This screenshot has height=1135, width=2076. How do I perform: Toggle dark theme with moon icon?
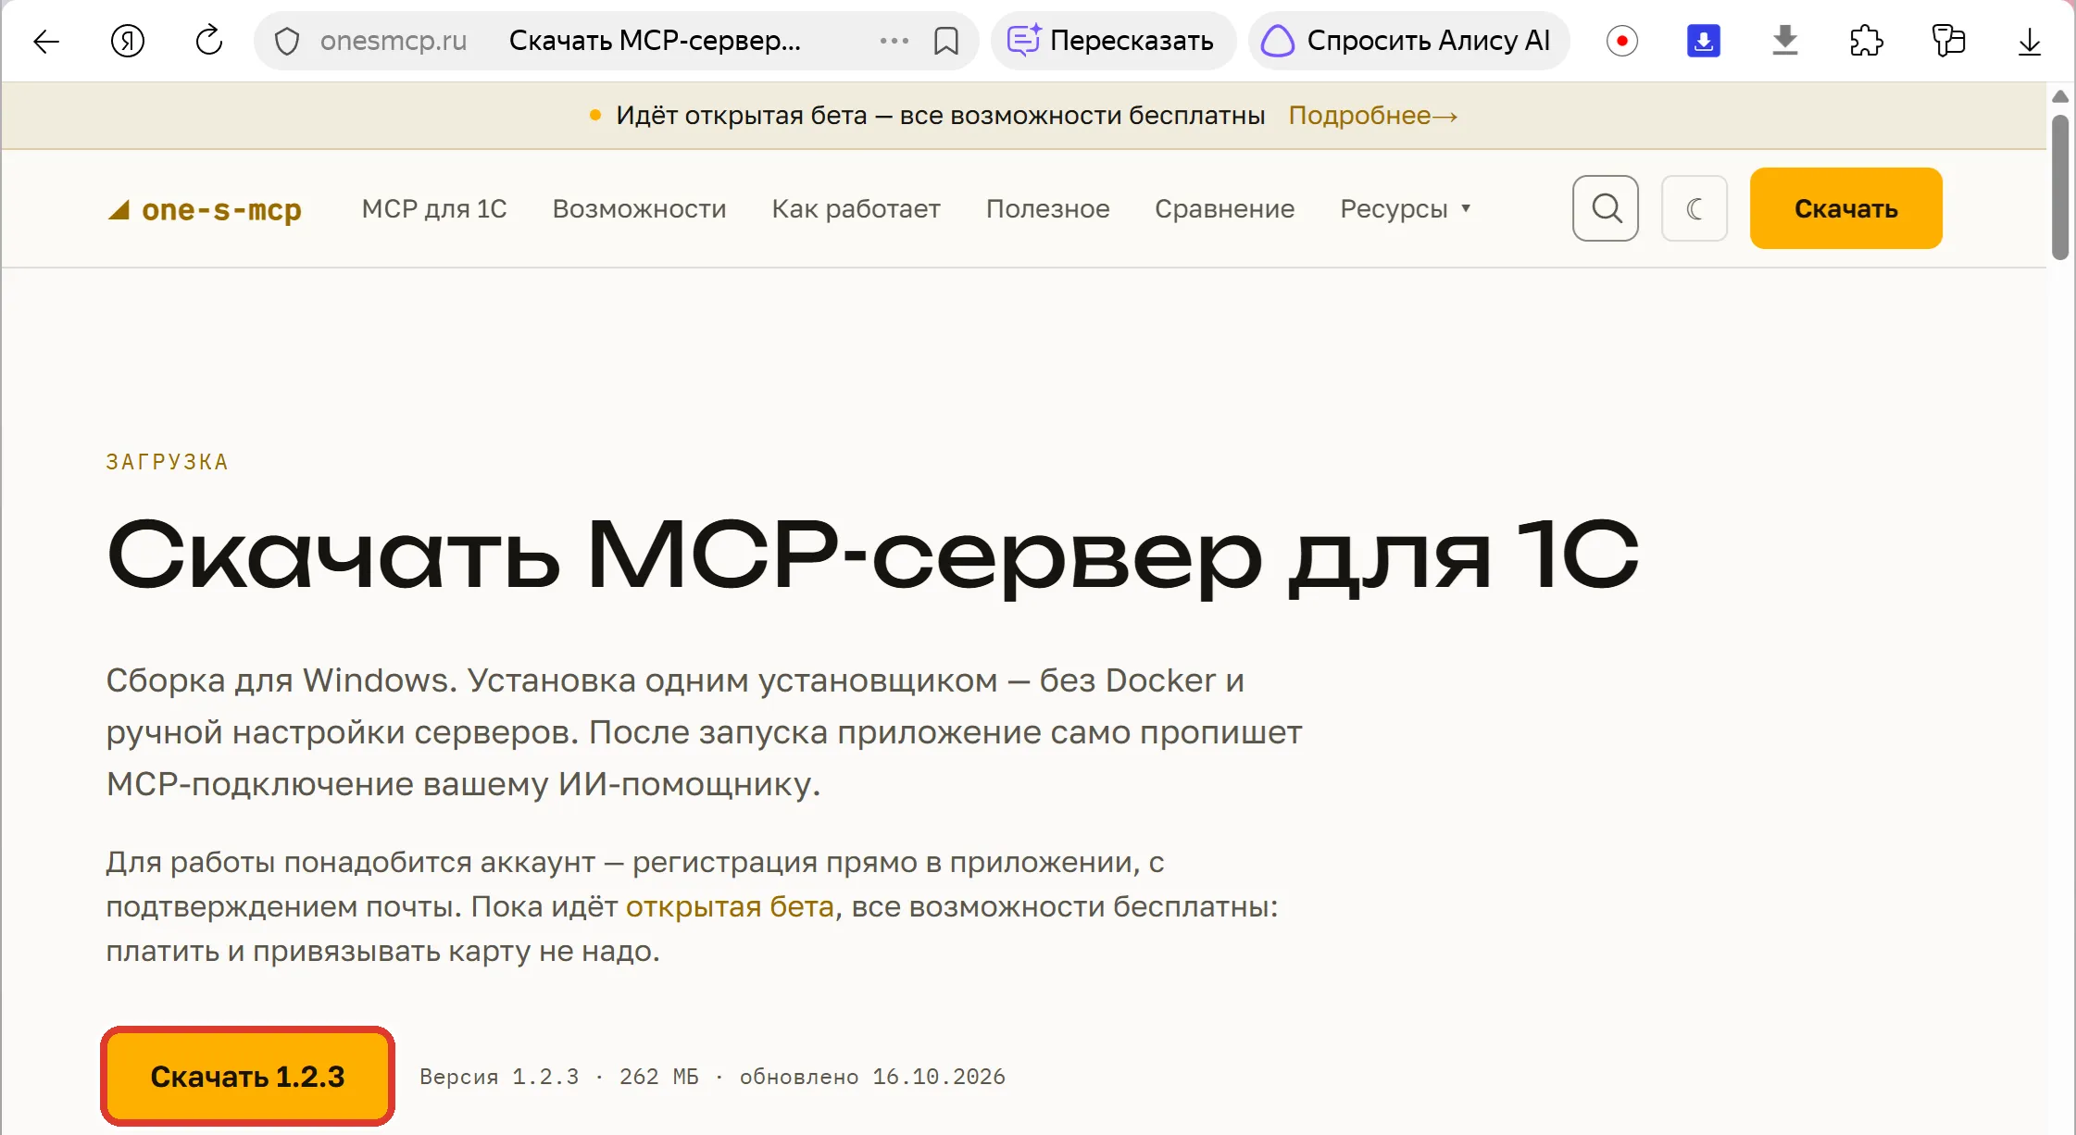coord(1695,208)
